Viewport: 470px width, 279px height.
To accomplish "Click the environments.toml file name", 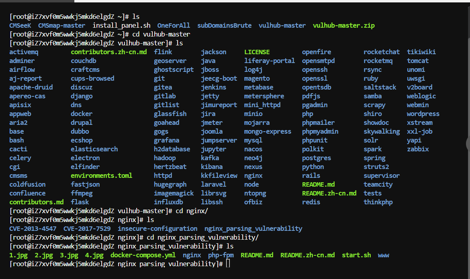I will tap(101, 175).
